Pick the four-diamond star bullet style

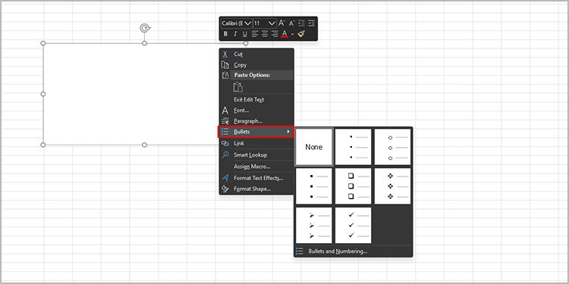[393, 186]
